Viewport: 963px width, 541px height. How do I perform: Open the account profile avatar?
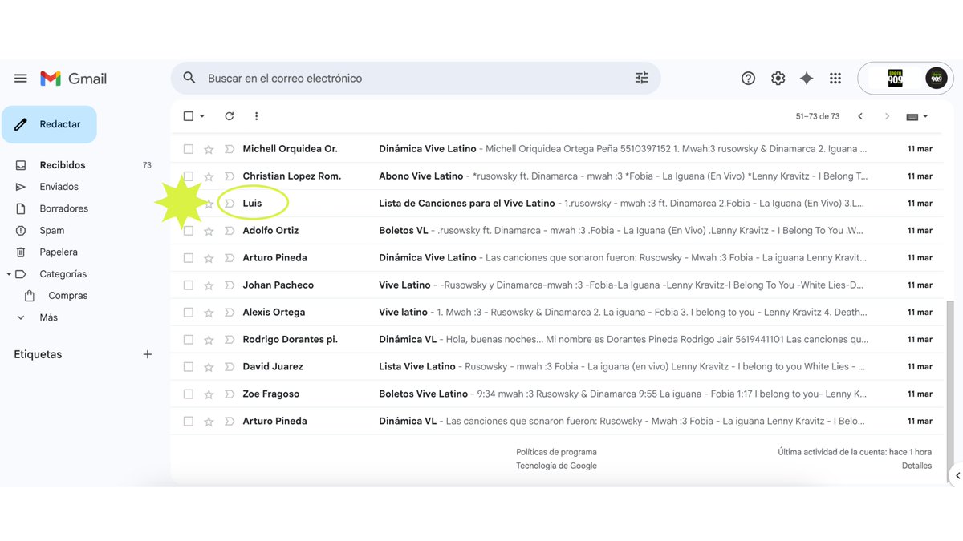coord(937,78)
